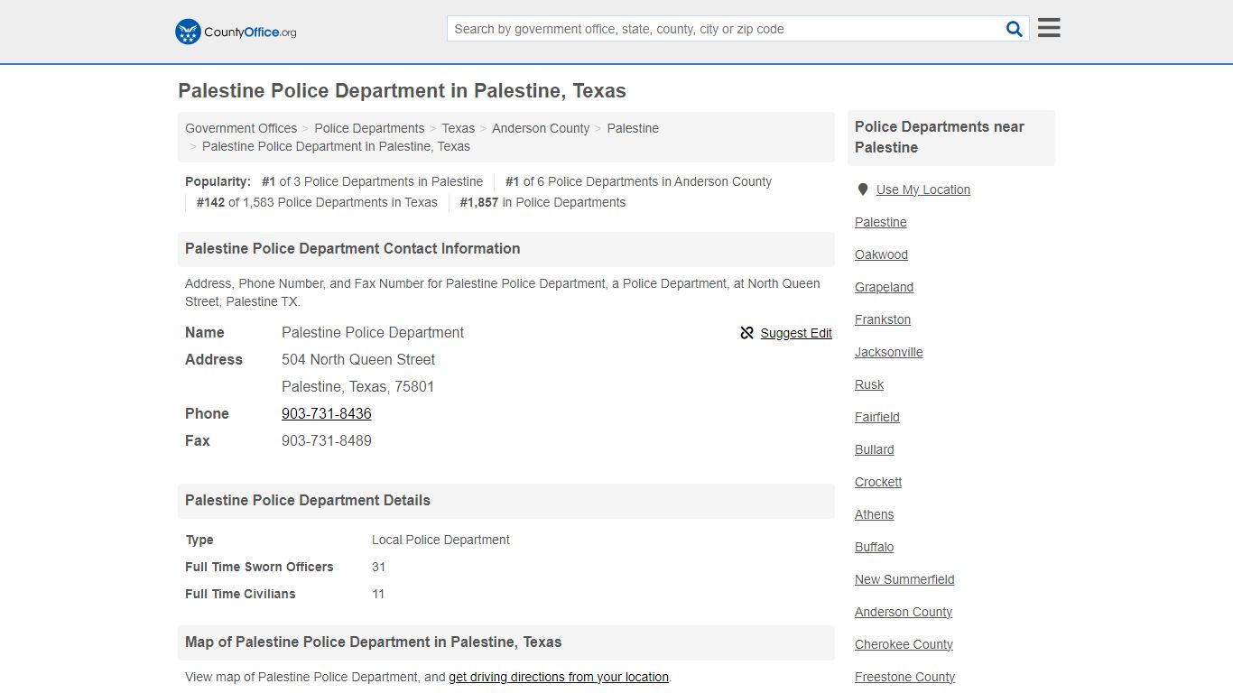Click the #1 of 3 Police Departments in Palestine ranking

tap(372, 181)
